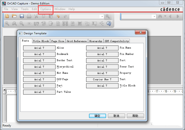Expand the part selector combo box arrow
Image resolution: width=185 pixels, height=130 pixels.
click(102, 16)
